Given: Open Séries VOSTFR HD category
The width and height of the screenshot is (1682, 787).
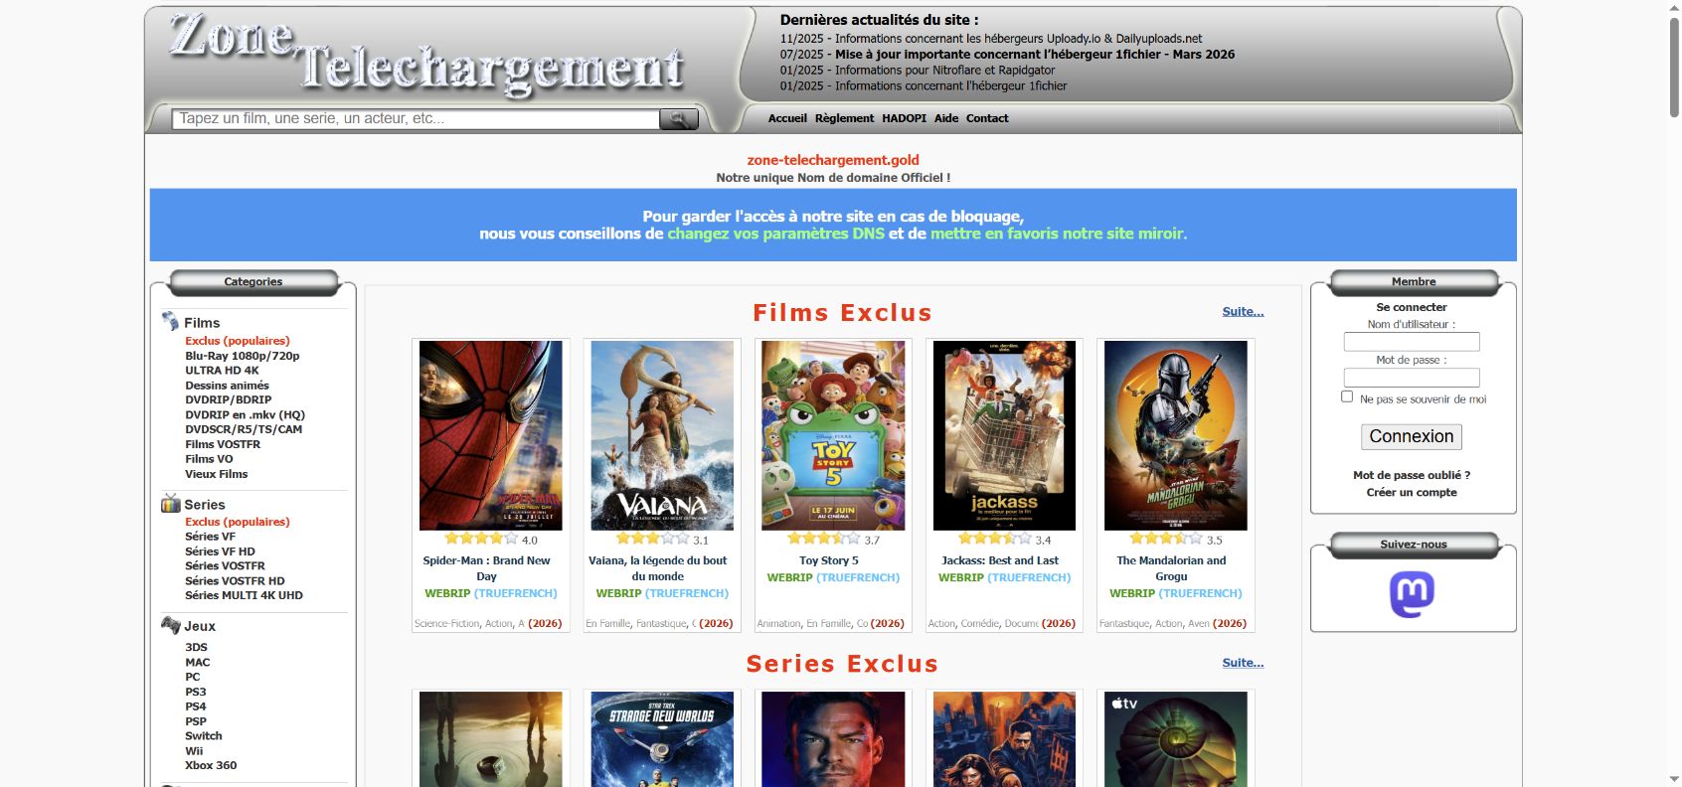Looking at the screenshot, I should click(x=235, y=581).
